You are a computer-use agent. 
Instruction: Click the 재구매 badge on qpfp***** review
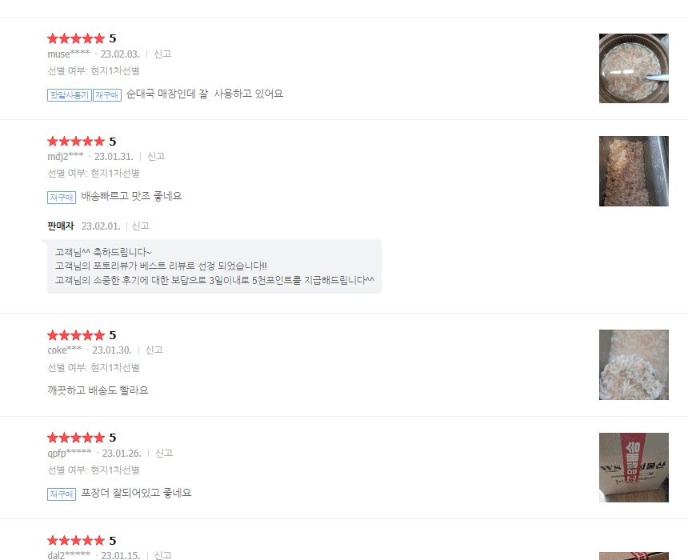(x=62, y=494)
